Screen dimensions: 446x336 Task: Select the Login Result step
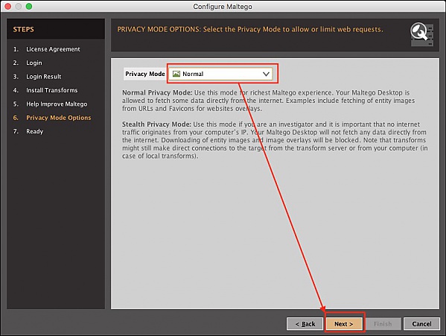(43, 77)
